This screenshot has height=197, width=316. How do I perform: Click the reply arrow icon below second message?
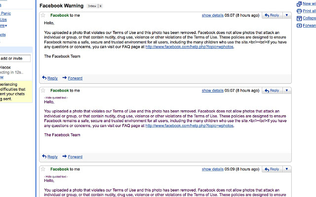[x=44, y=156]
